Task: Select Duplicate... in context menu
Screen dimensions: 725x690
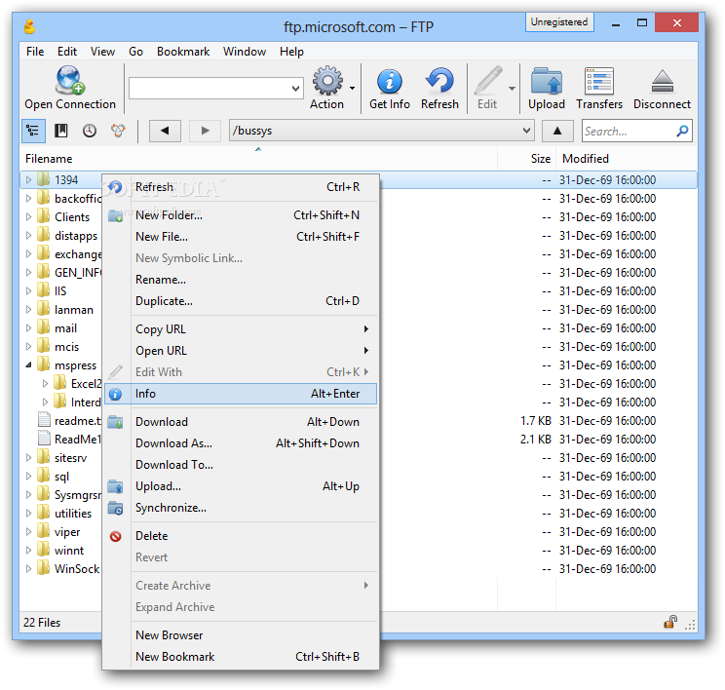Action: (x=241, y=301)
